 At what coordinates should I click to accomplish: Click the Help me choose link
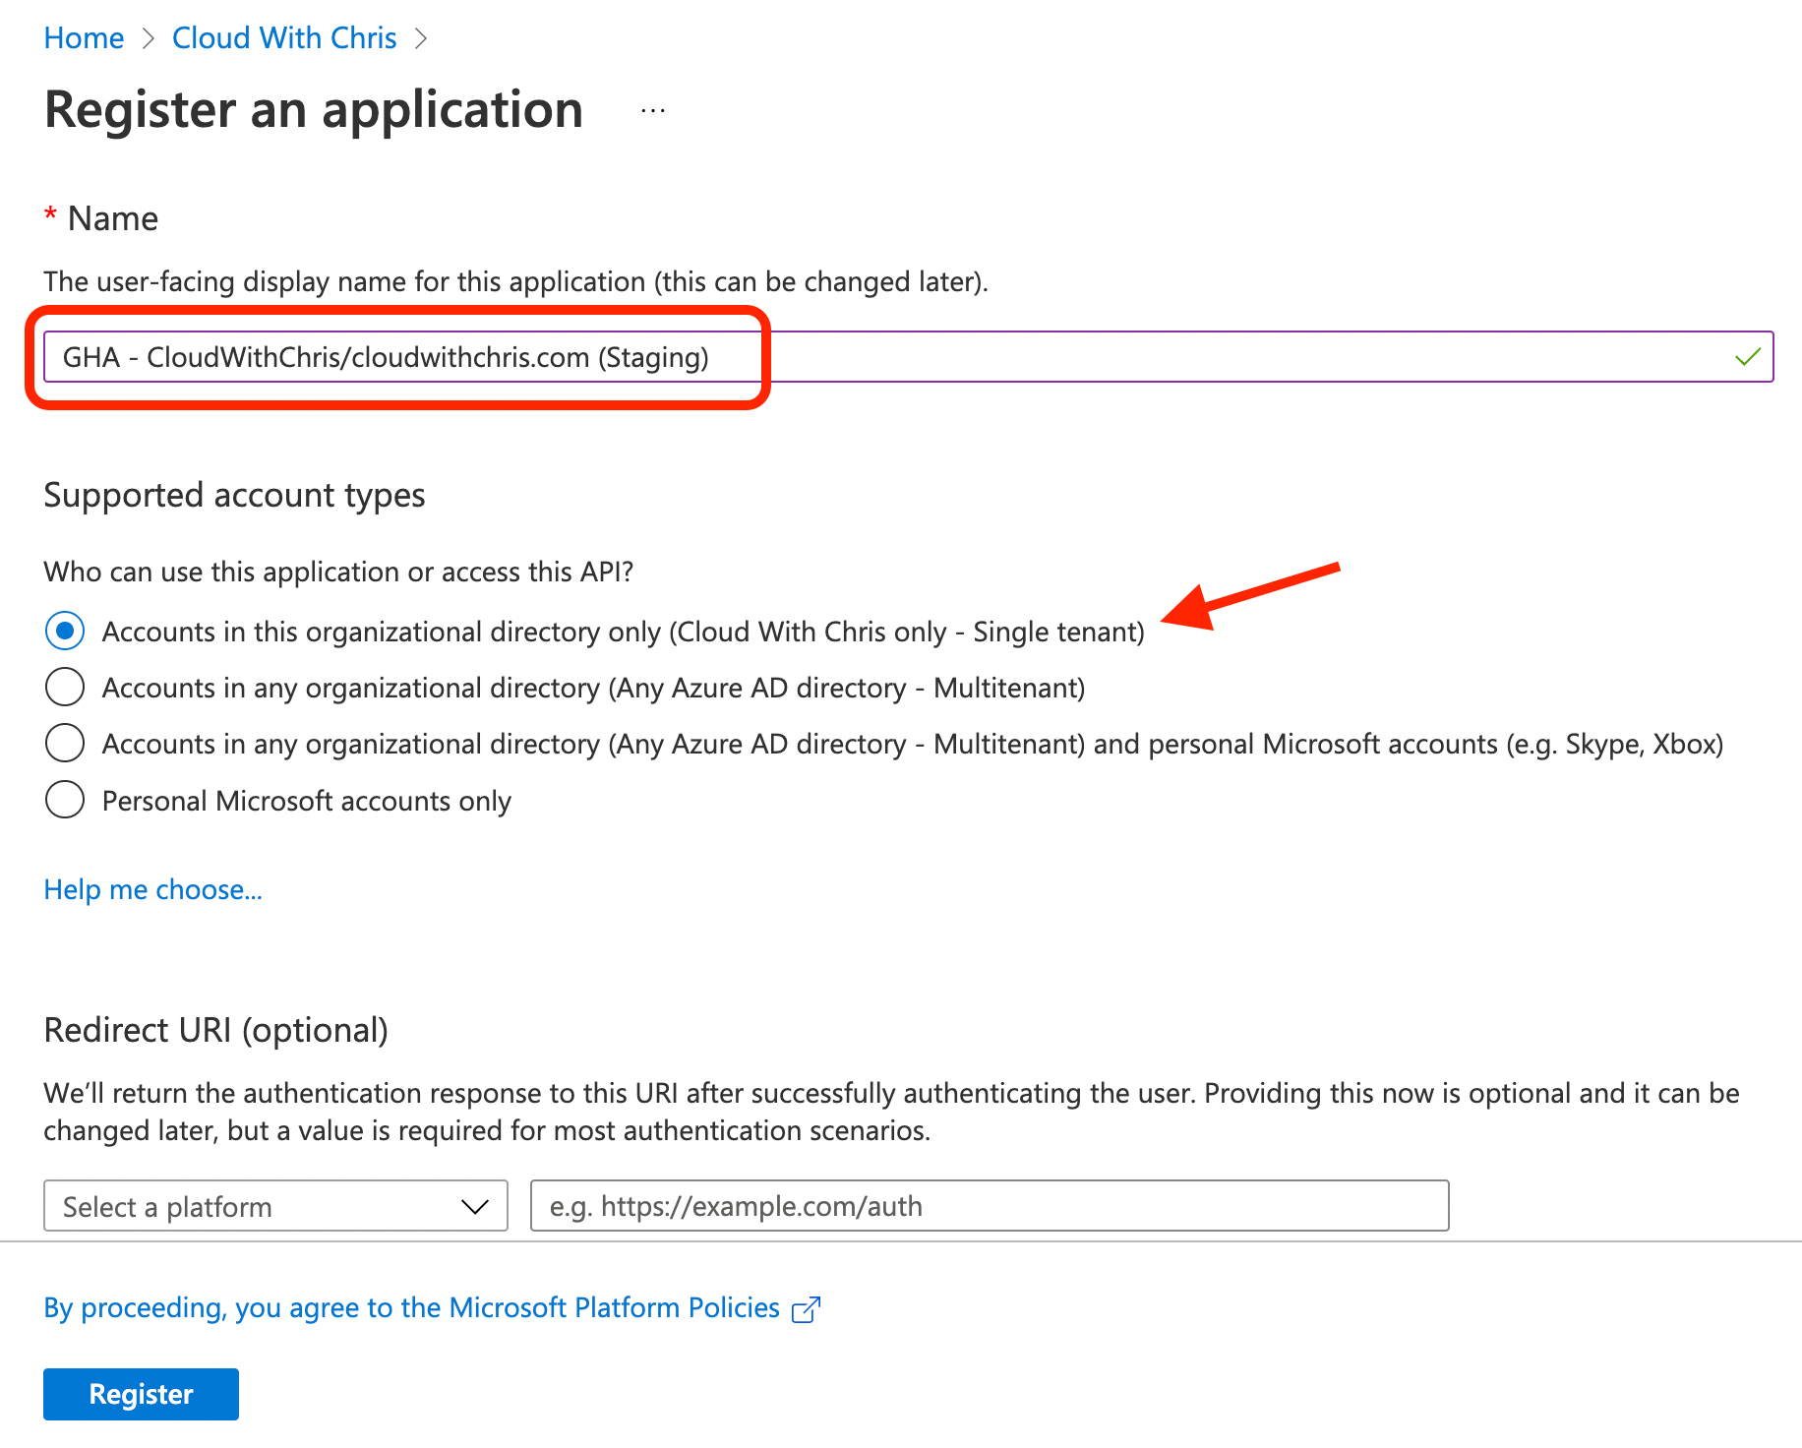[x=152, y=889]
